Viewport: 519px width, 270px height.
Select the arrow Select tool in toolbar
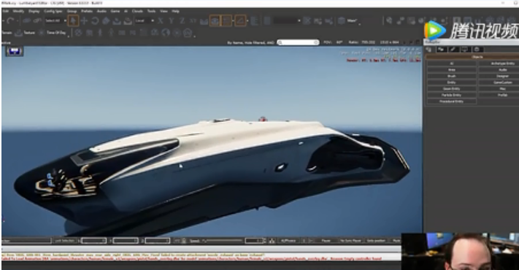pyautogui.click(x=73, y=21)
